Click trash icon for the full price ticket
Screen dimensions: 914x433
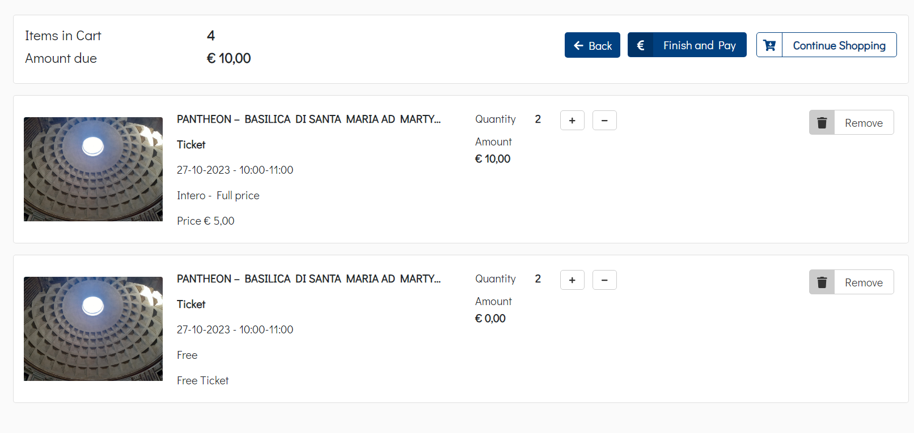(x=822, y=123)
